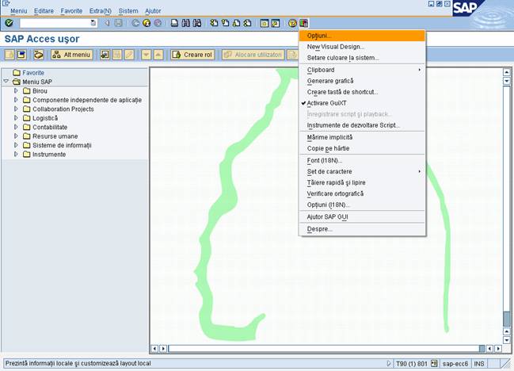Choose Copie pe hârtie entry

point(362,148)
